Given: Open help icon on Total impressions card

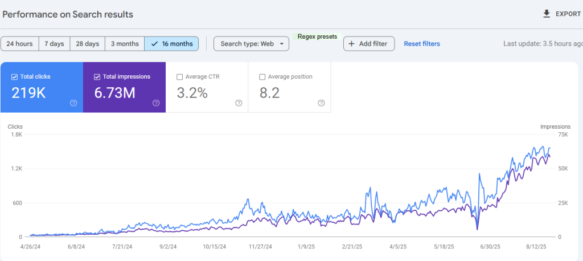Looking at the screenshot, I should 156,103.
